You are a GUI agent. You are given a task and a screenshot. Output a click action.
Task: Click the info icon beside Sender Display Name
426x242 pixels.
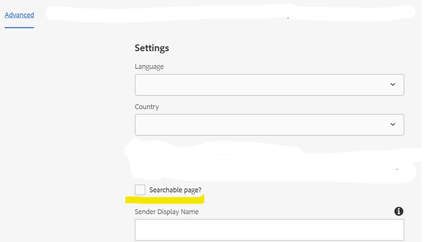pos(398,211)
